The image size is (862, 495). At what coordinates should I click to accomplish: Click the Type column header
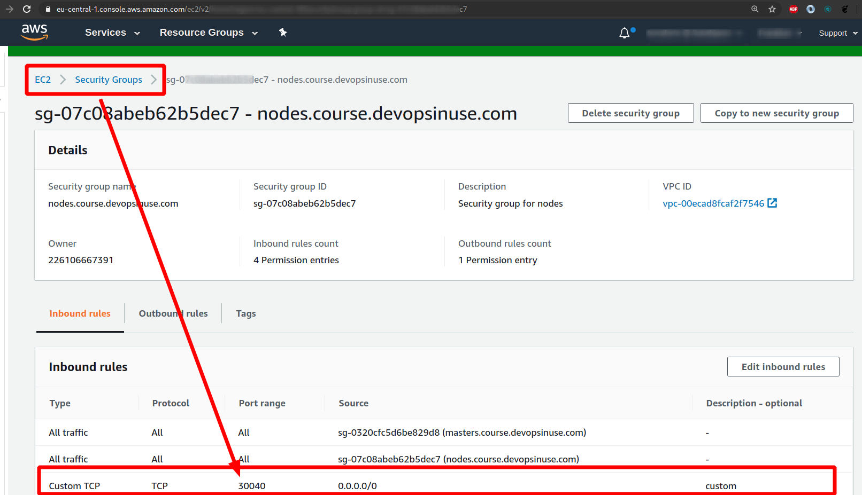pyautogui.click(x=60, y=403)
